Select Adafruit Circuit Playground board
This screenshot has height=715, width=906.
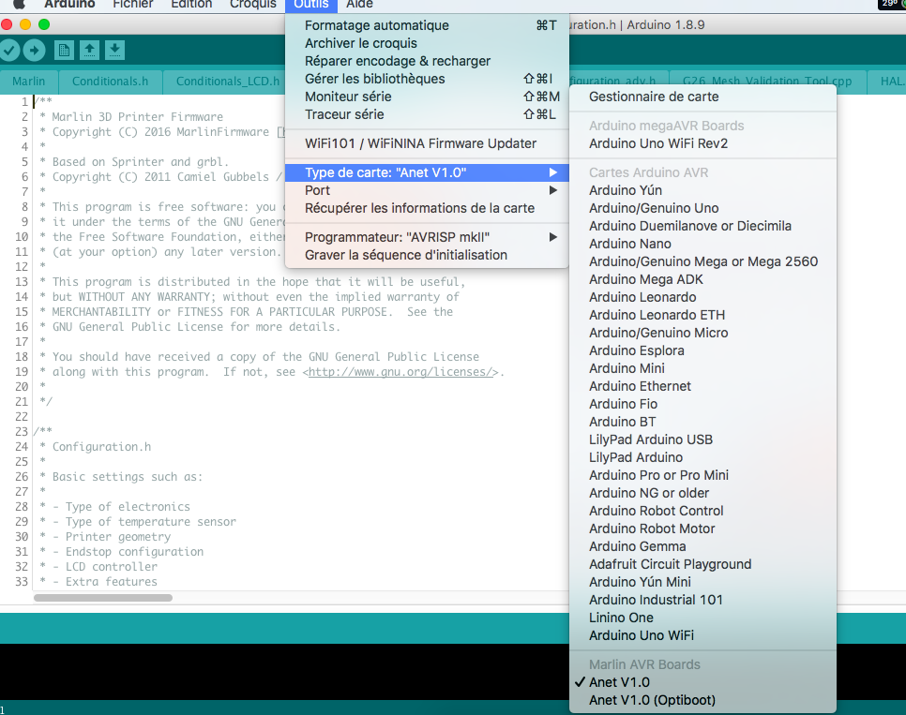(x=702, y=564)
